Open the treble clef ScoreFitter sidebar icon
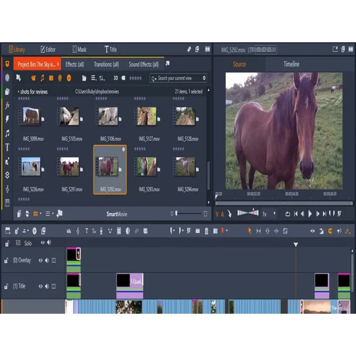 (x=7, y=189)
